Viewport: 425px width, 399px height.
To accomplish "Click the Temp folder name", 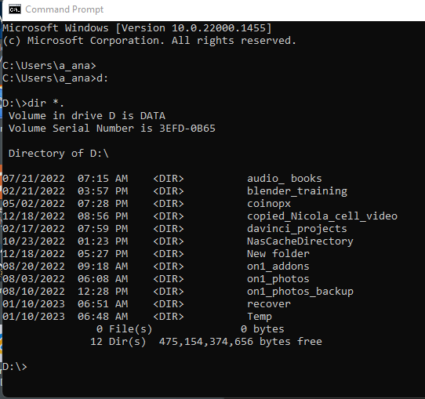I will [x=260, y=317].
